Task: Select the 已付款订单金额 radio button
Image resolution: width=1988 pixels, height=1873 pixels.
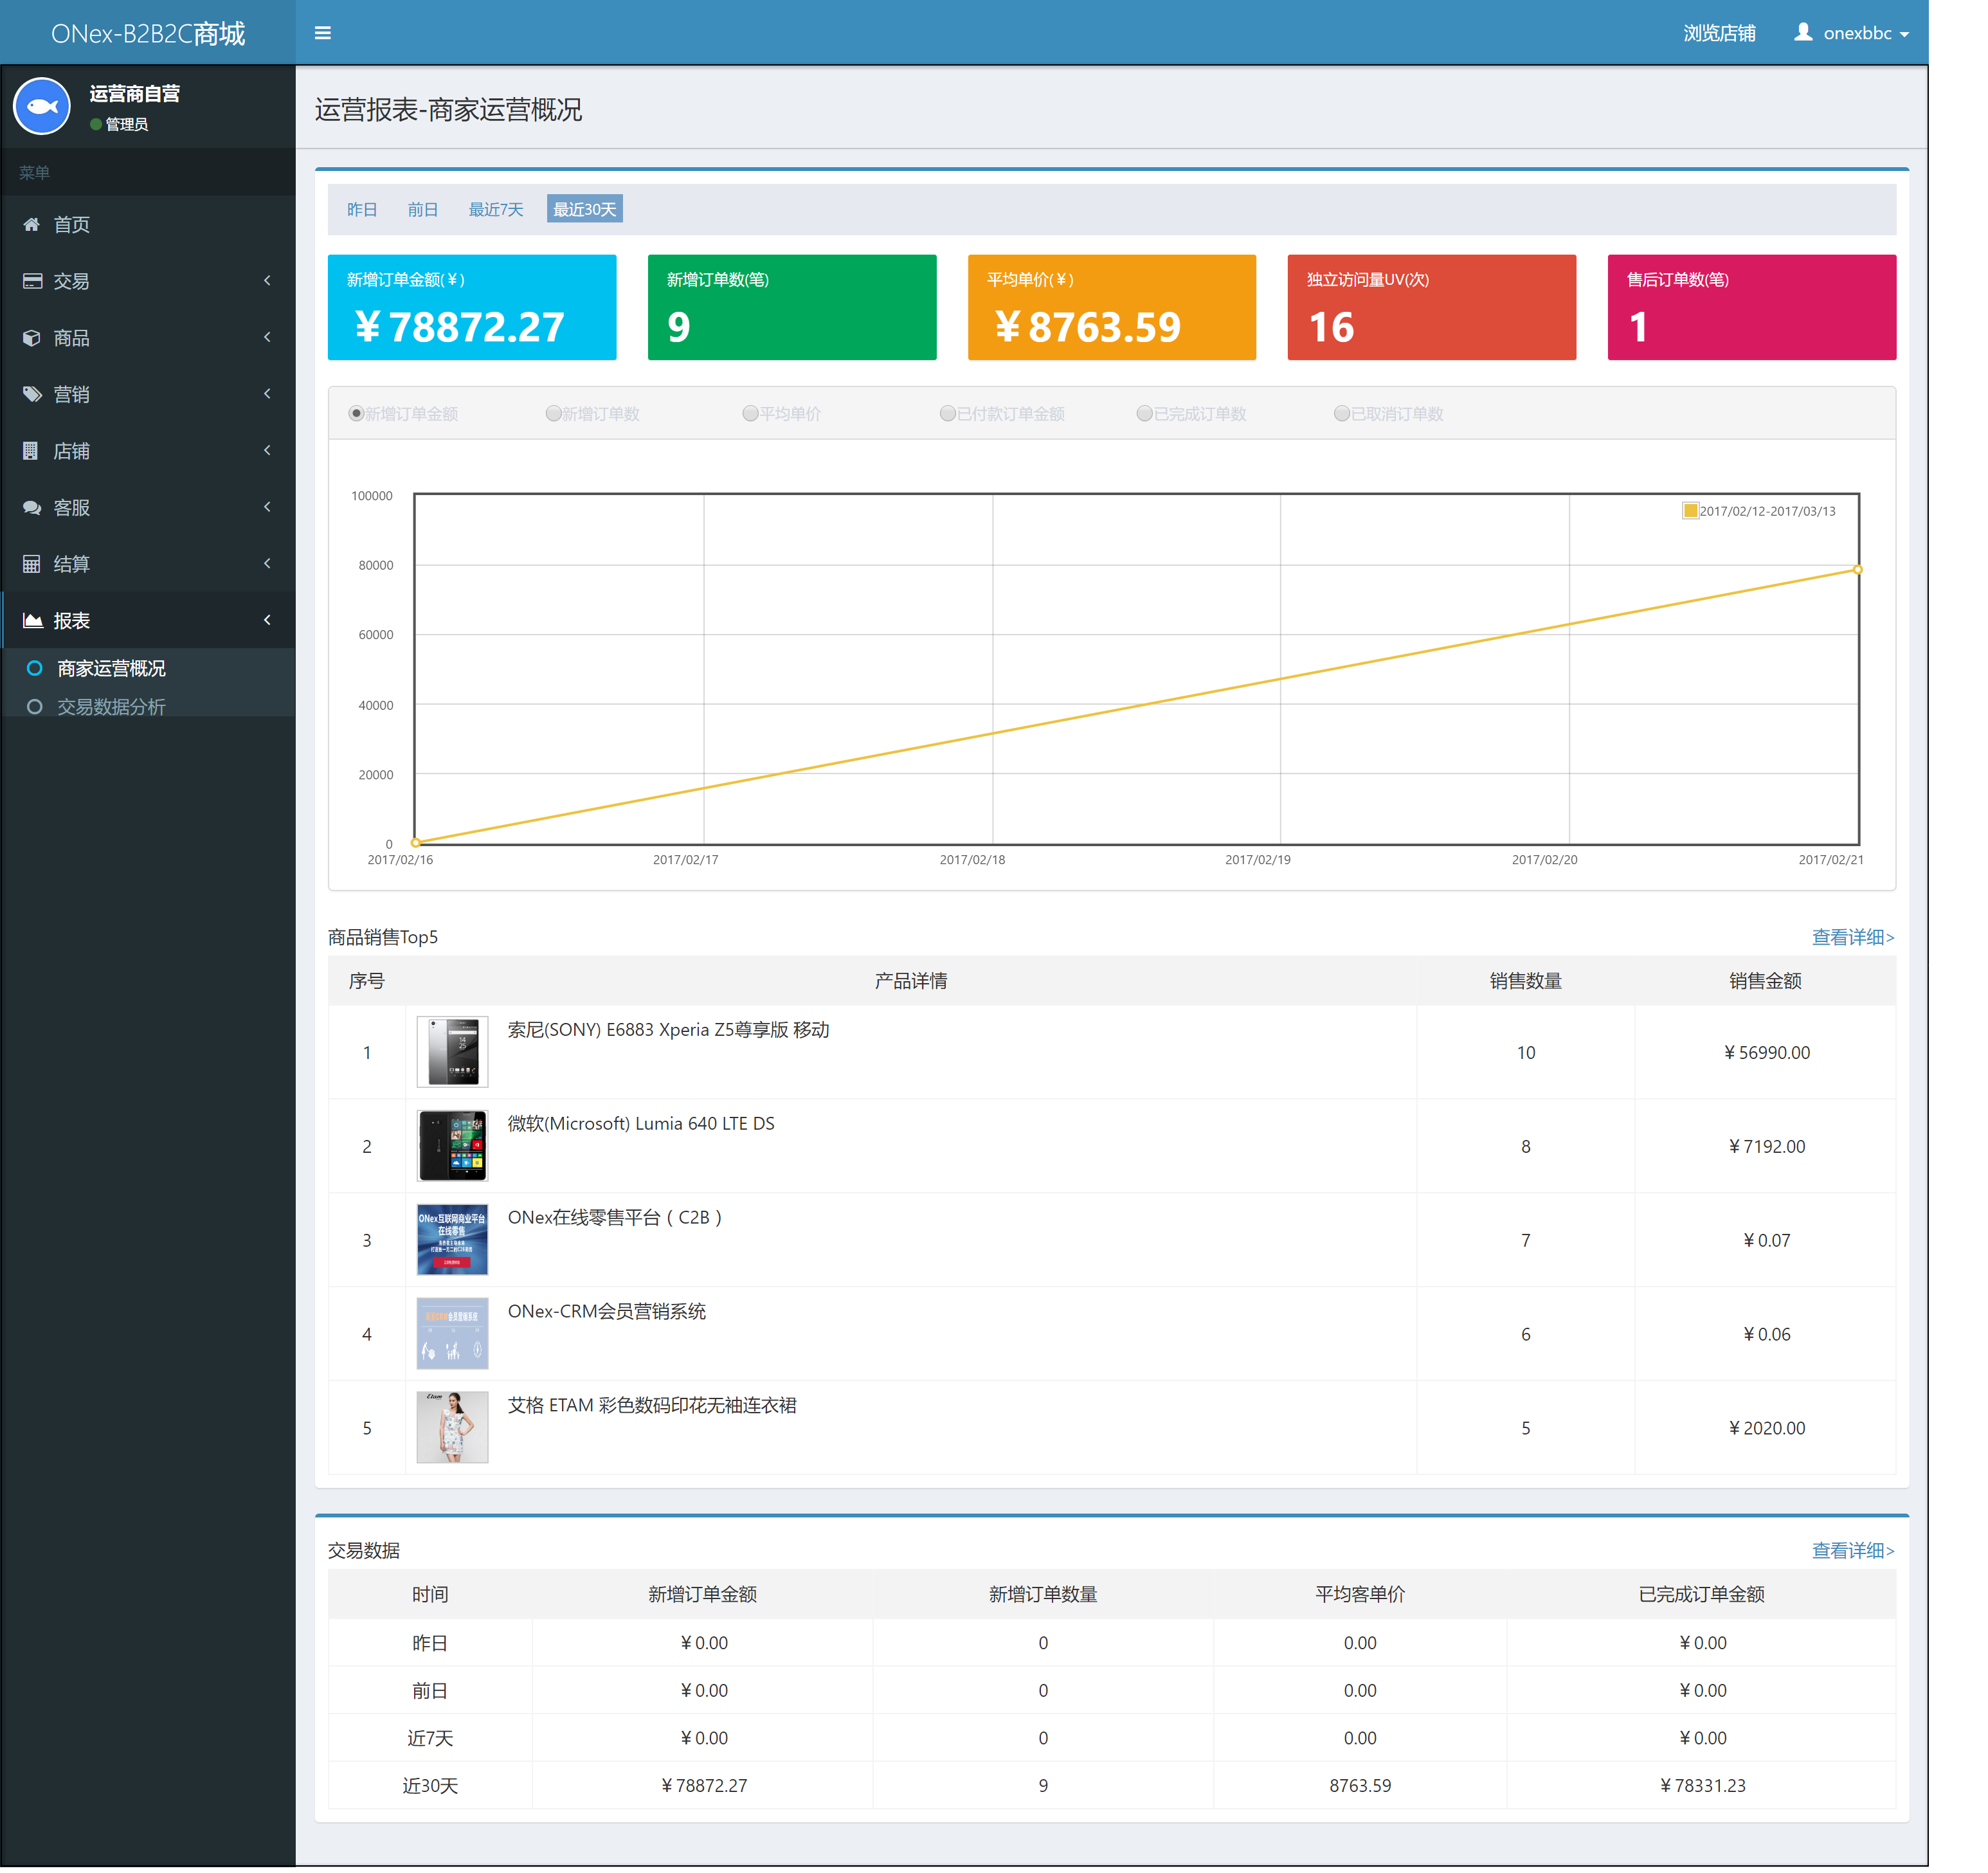Action: tap(947, 414)
